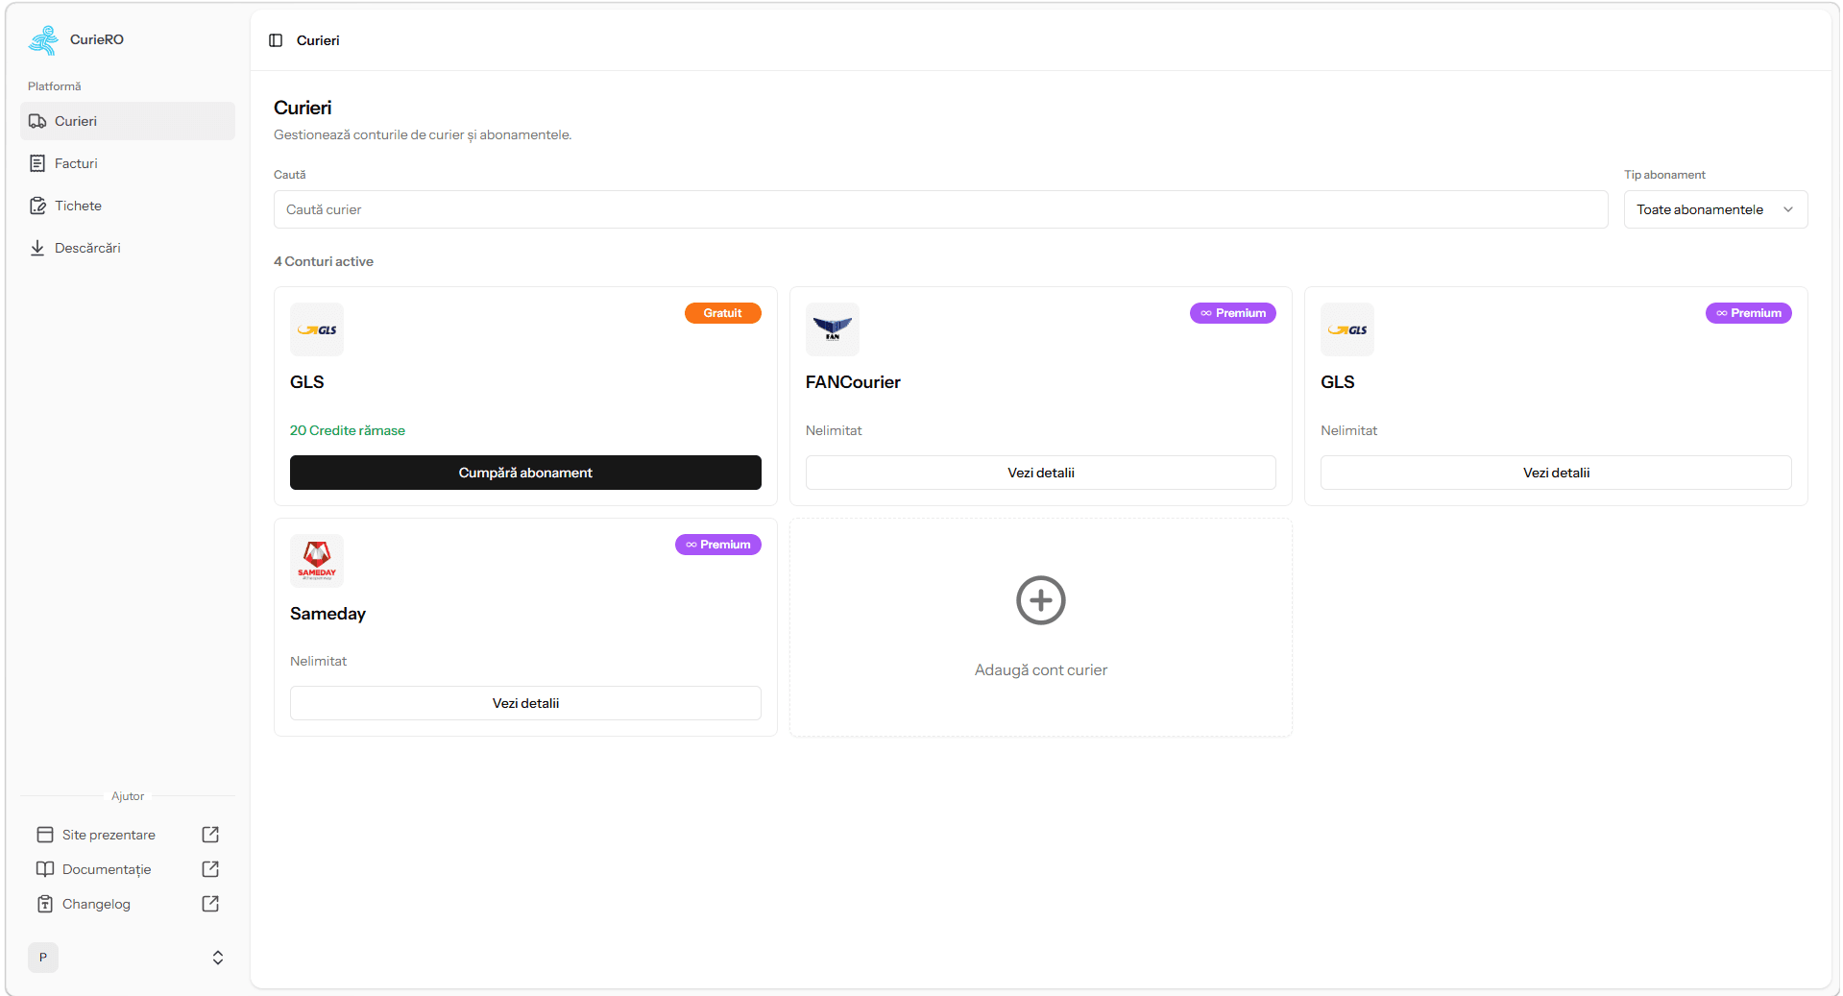Open external link icon beside Changelog
The height and width of the screenshot is (996, 1843).
210,904
